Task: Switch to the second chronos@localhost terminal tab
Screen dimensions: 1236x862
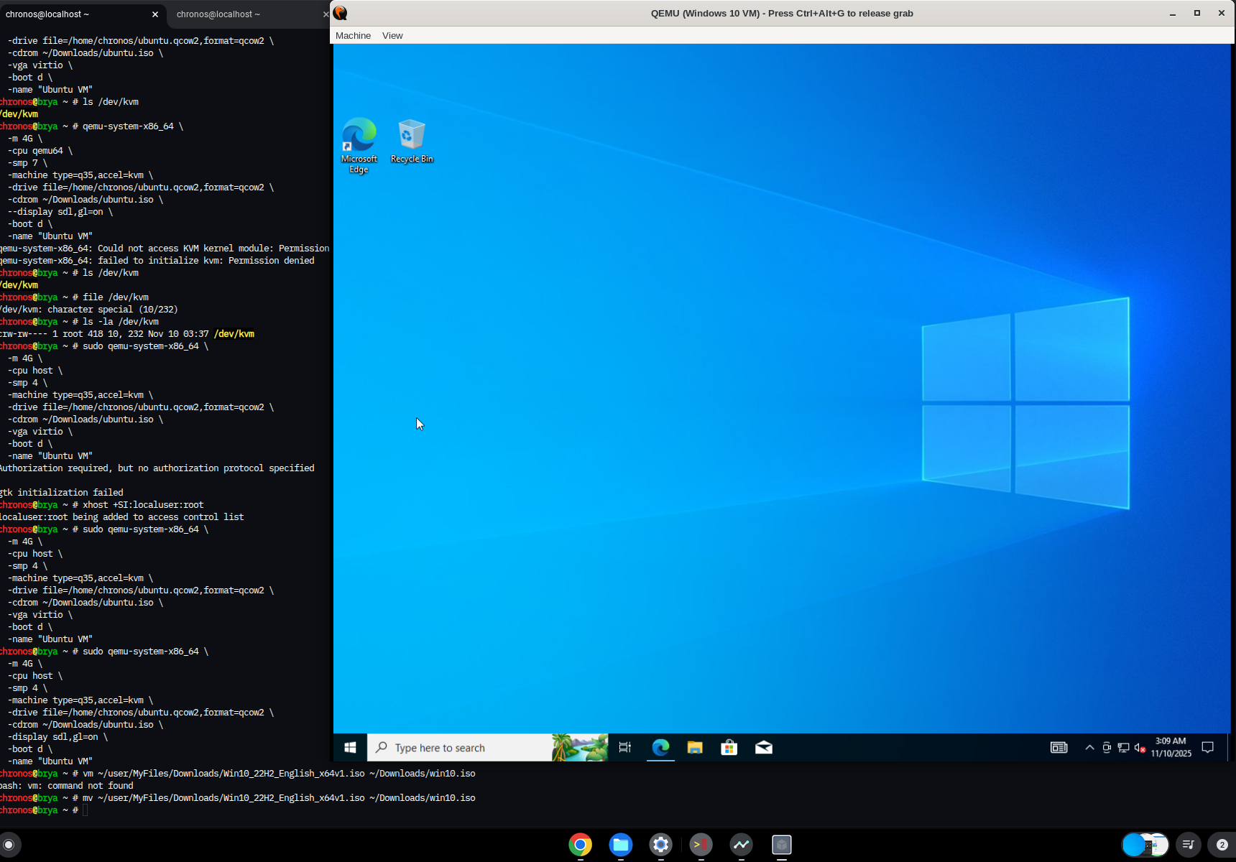Action: pos(218,14)
